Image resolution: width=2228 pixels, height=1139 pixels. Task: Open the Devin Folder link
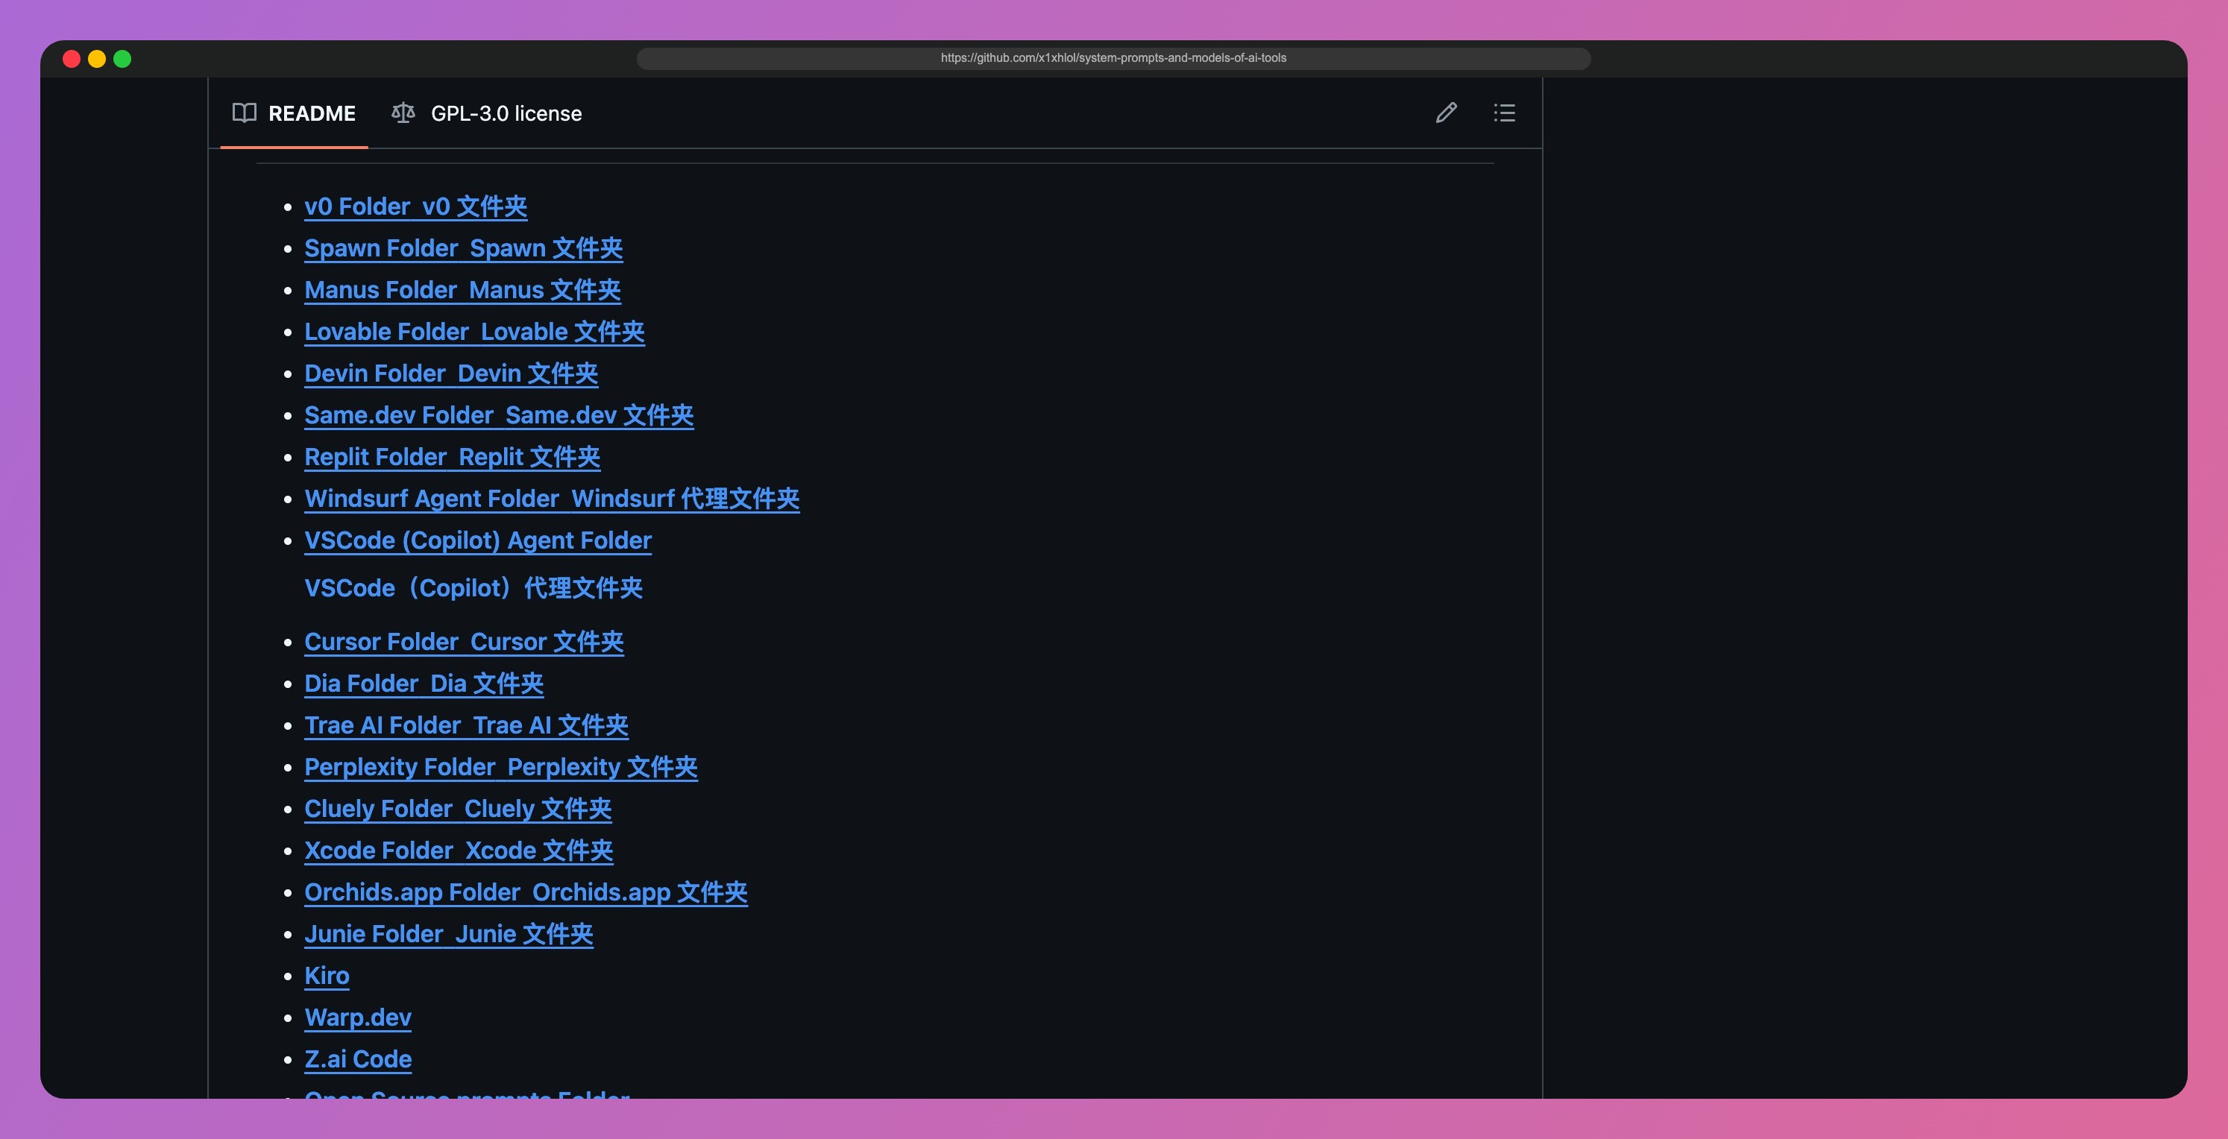click(450, 373)
